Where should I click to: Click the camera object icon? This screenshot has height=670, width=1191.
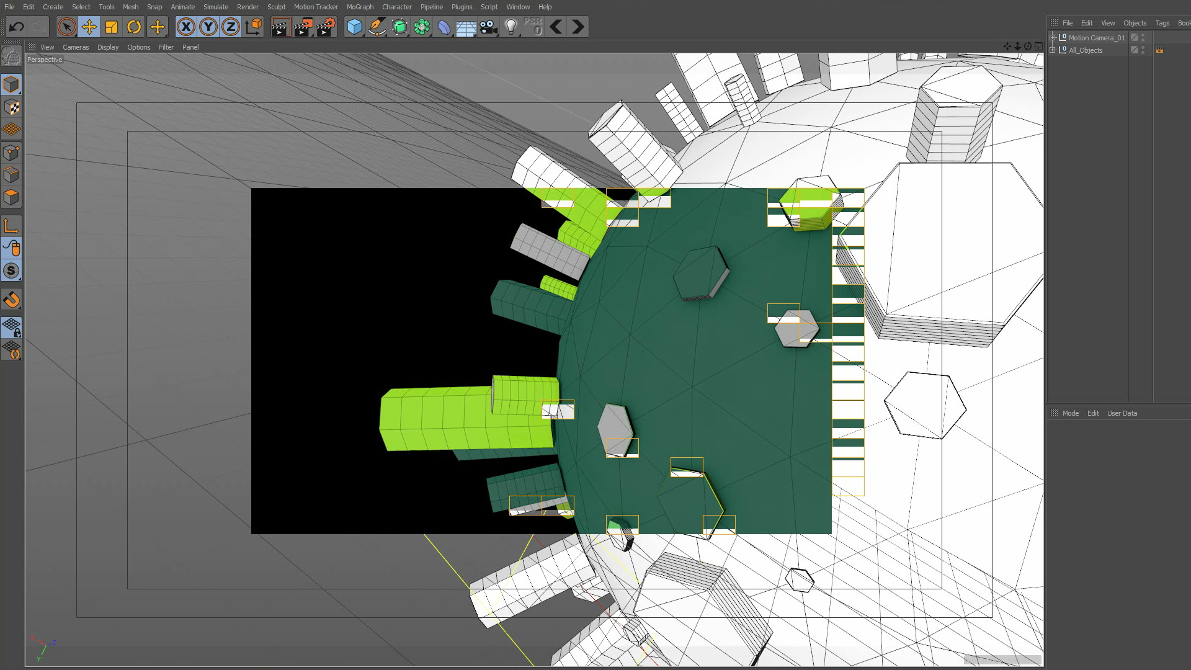pos(489,27)
